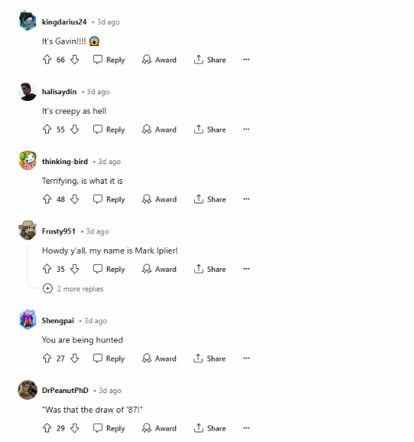414x442 pixels.
Task: Open more options for kingdarius24's comment
Action: pyautogui.click(x=246, y=59)
